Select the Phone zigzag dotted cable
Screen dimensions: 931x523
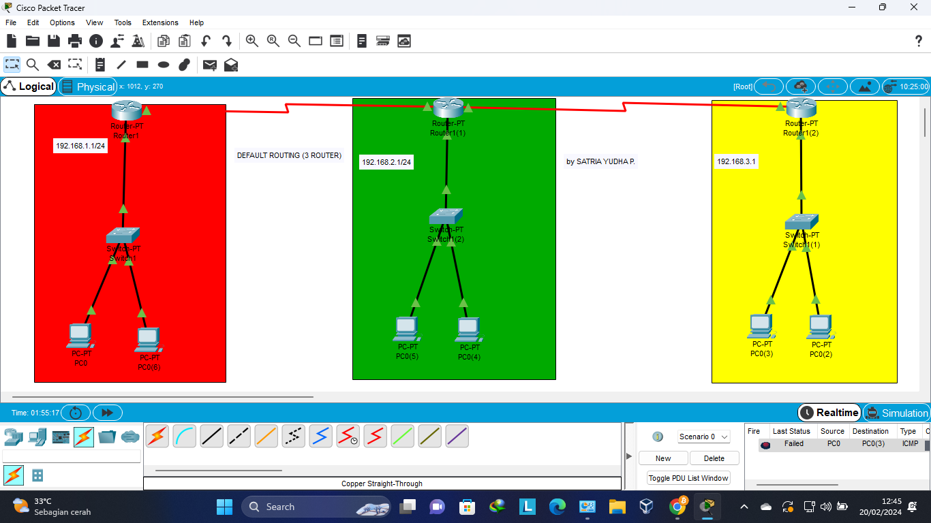294,436
